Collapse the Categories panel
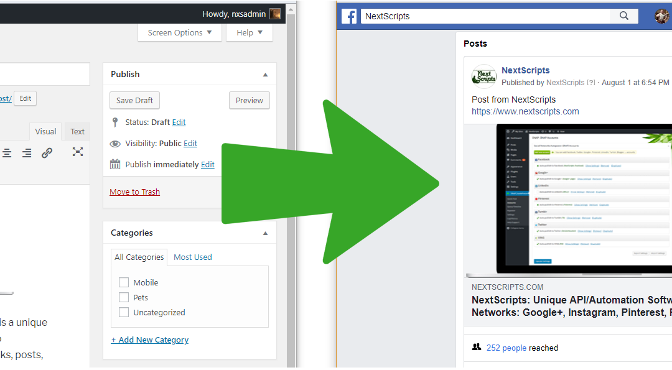This screenshot has width=672, height=370. pos(265,233)
